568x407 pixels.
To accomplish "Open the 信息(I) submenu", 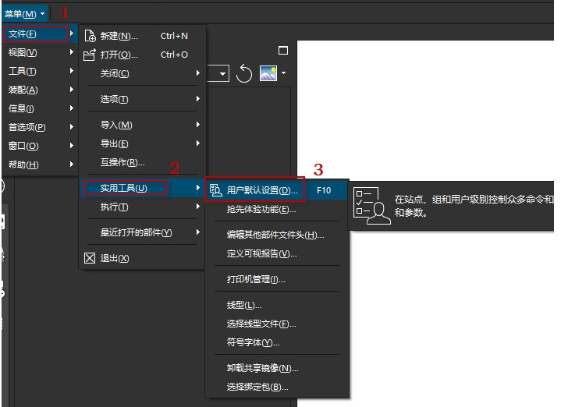I will [40, 108].
